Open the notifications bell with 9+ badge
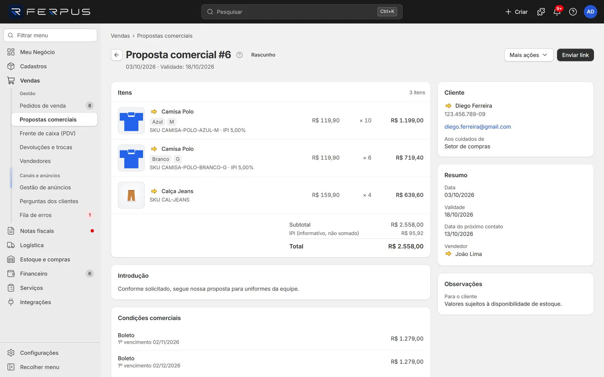 pos(557,12)
